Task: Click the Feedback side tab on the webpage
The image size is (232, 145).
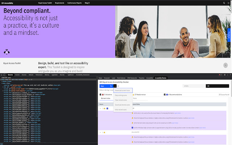Action: (x=229, y=35)
